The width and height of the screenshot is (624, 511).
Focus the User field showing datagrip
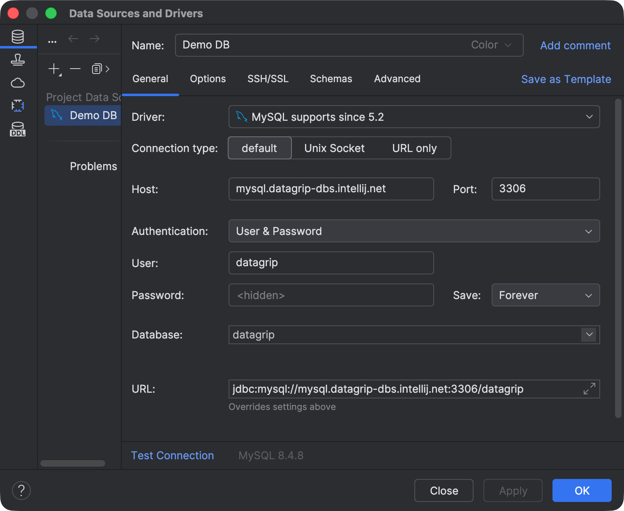[331, 262]
